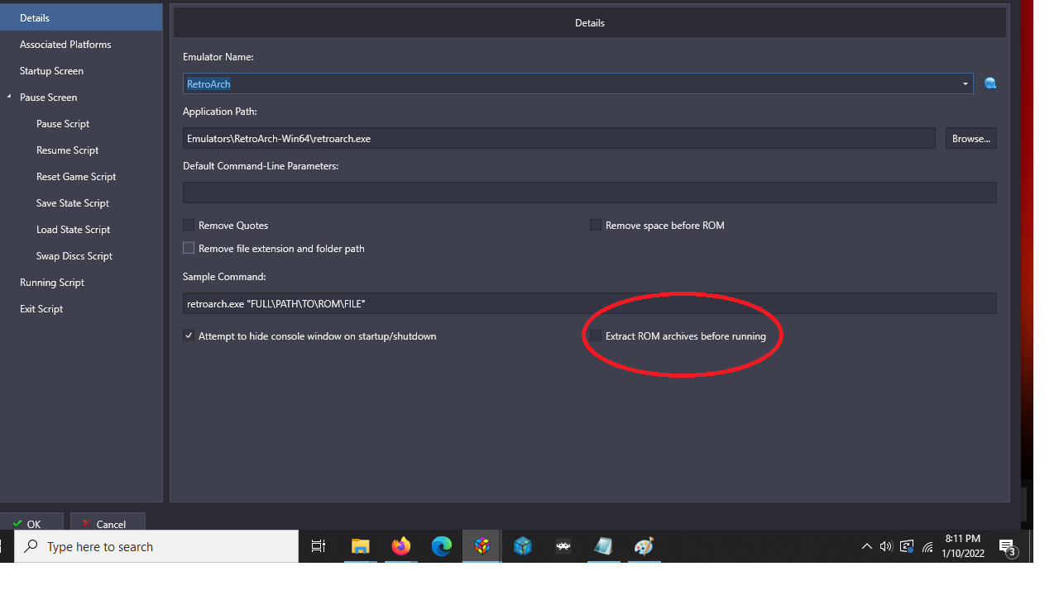Open Firefox from the taskbar
Image resolution: width=1059 pixels, height=595 pixels.
pyautogui.click(x=401, y=546)
